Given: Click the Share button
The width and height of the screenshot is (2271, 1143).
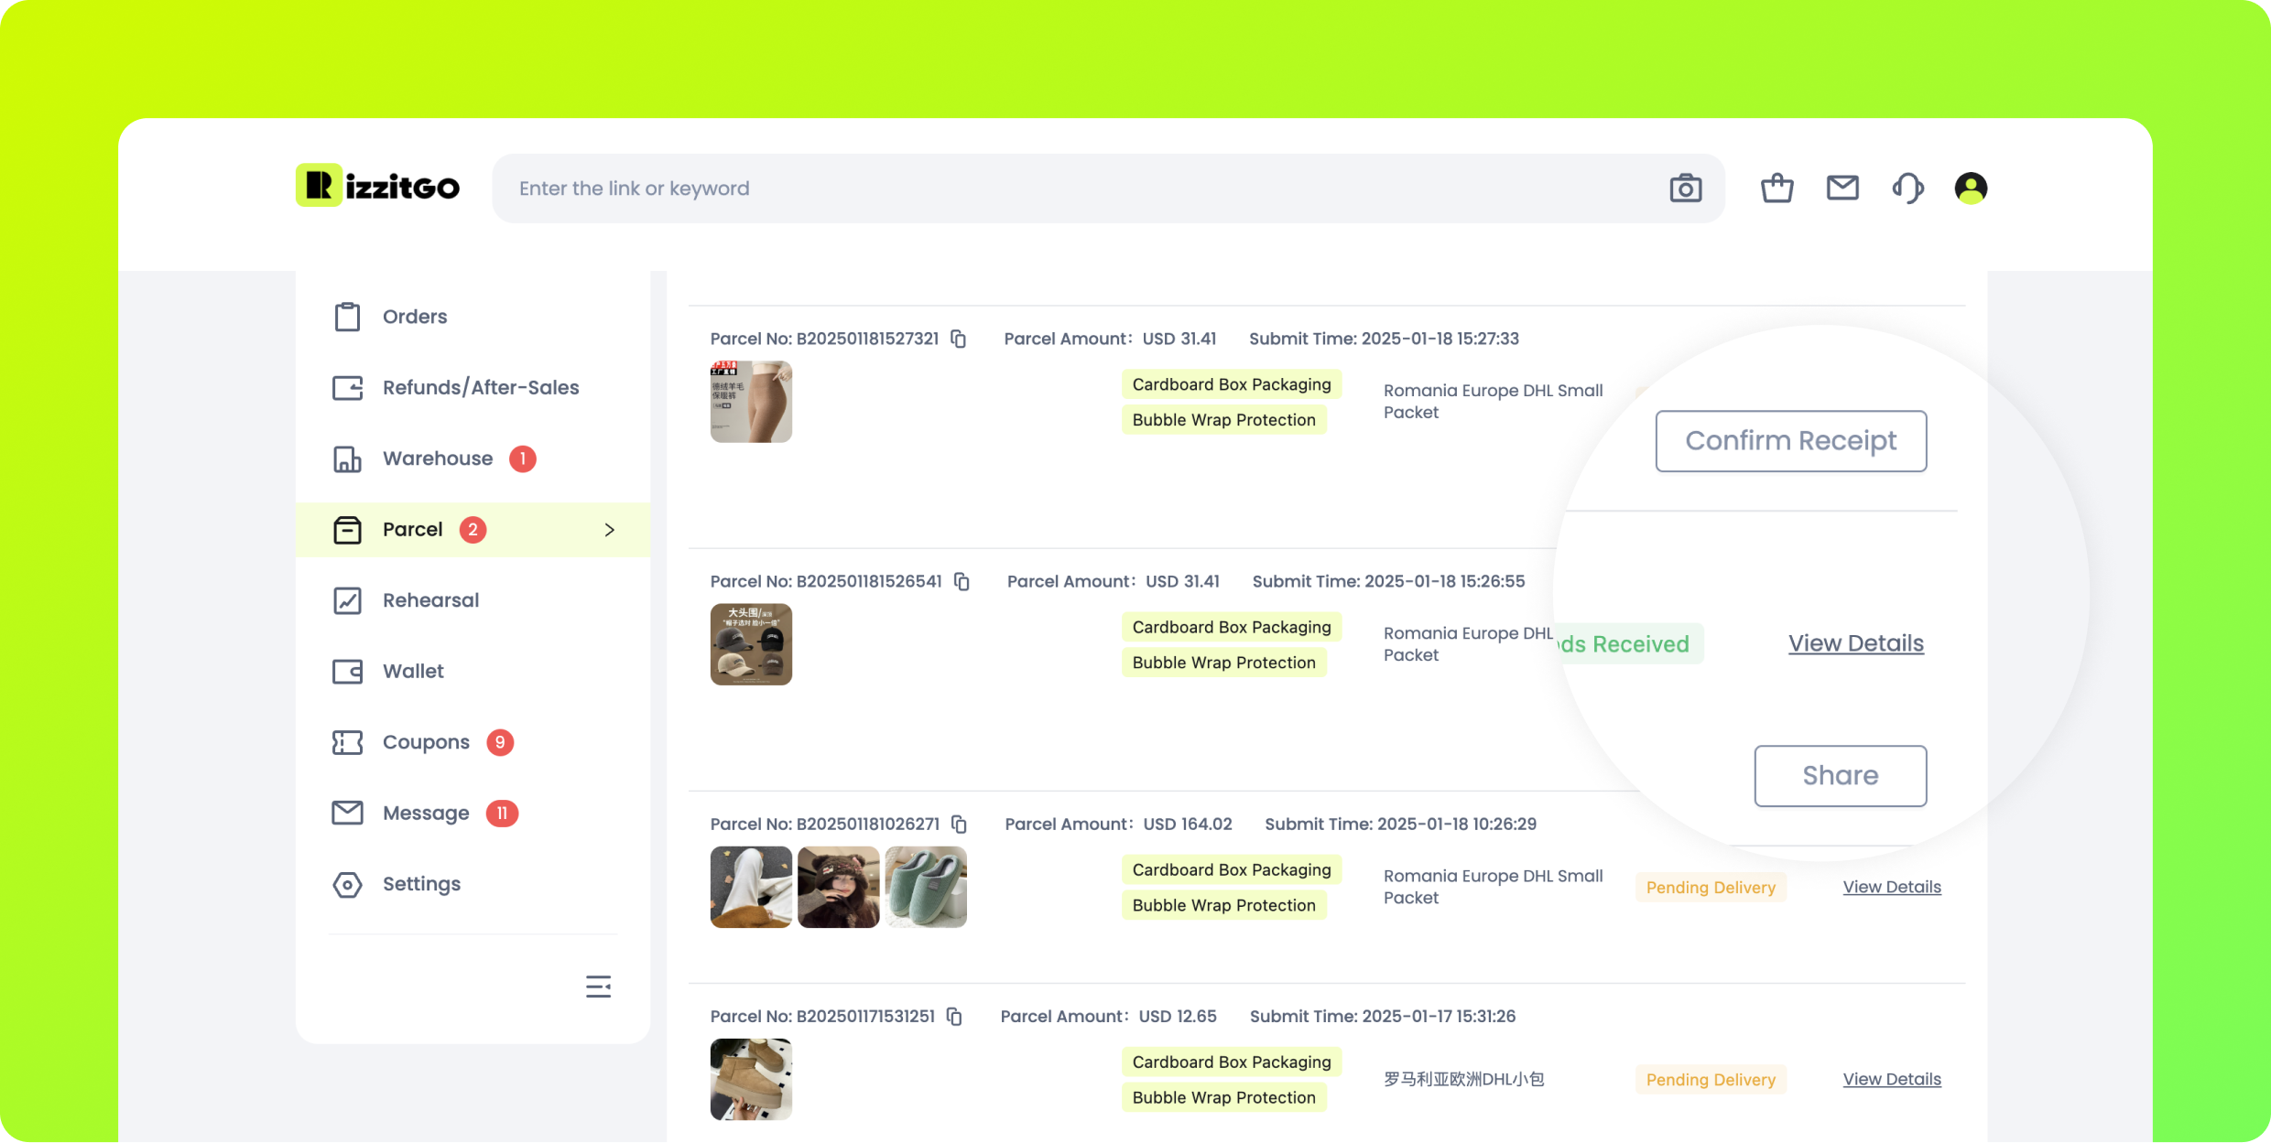Looking at the screenshot, I should click(x=1840, y=775).
